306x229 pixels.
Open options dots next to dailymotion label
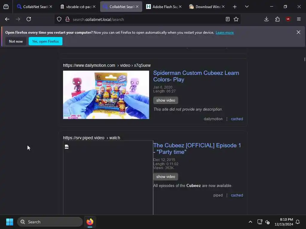click(x=227, y=119)
